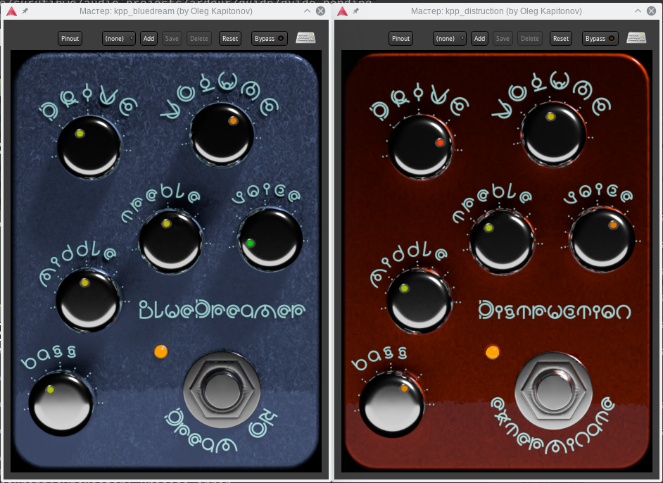The width and height of the screenshot is (663, 483).
Task: Open preset dropdown in kpp_bluedream window
Action: tap(119, 39)
